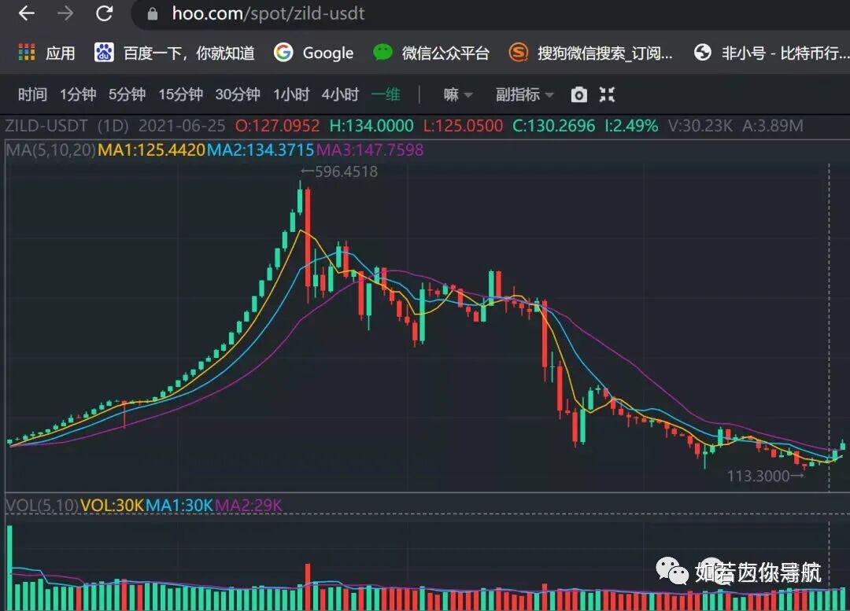The height and width of the screenshot is (611, 850).
Task: Go forward with the browser forward arrow
Action: (x=65, y=13)
